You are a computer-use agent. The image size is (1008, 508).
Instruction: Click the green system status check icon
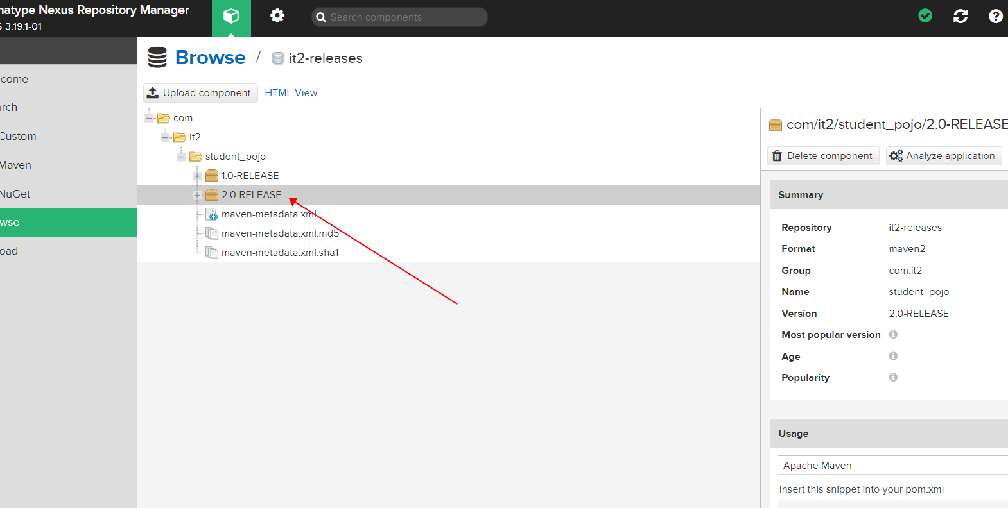pyautogui.click(x=925, y=16)
